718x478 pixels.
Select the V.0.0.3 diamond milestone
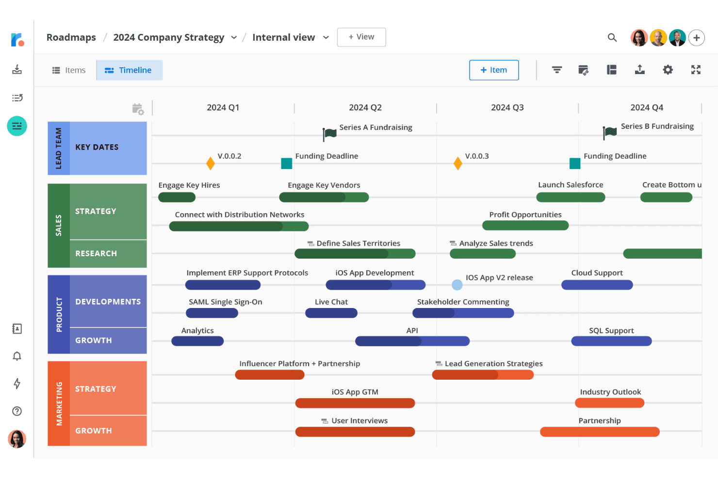(x=457, y=164)
